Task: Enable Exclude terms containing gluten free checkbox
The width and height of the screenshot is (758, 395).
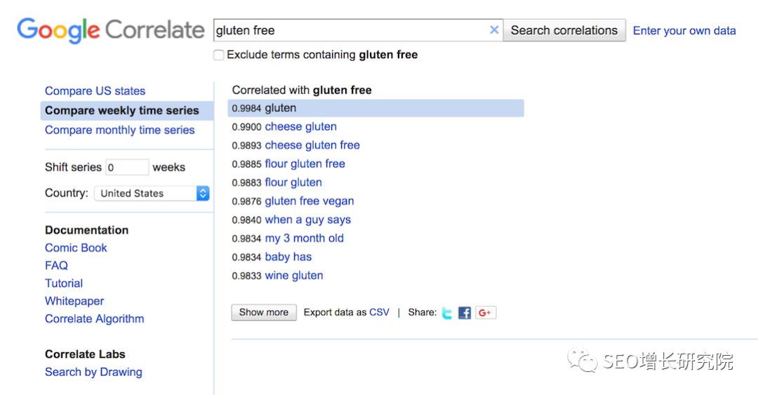Action: 219,55
